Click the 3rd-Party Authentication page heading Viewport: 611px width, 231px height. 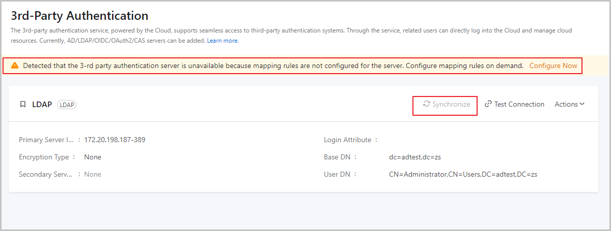click(79, 16)
